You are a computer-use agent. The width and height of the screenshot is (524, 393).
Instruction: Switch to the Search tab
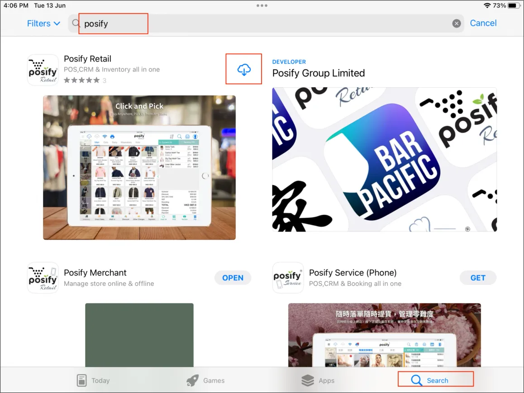[435, 380]
